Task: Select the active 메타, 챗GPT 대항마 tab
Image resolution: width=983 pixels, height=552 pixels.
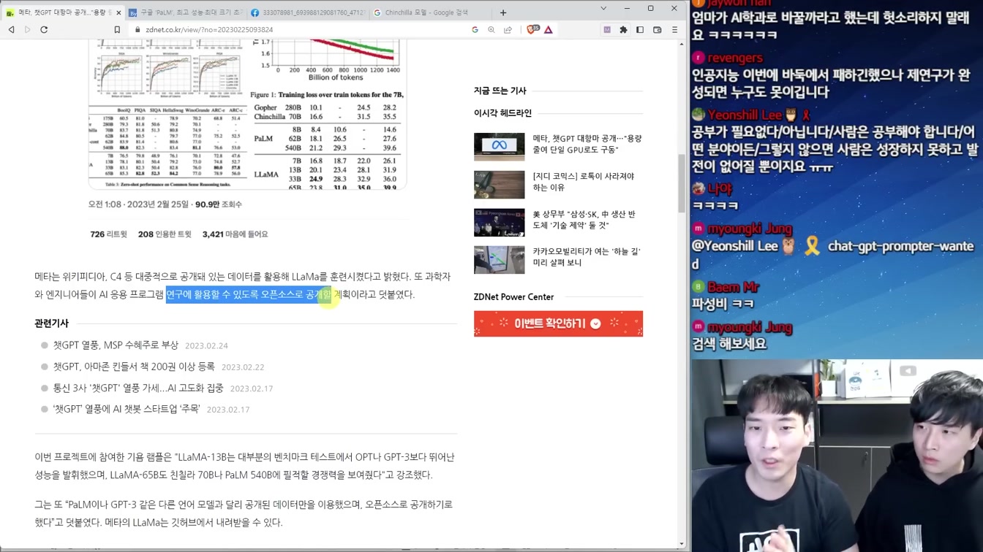Action: pyautogui.click(x=63, y=12)
